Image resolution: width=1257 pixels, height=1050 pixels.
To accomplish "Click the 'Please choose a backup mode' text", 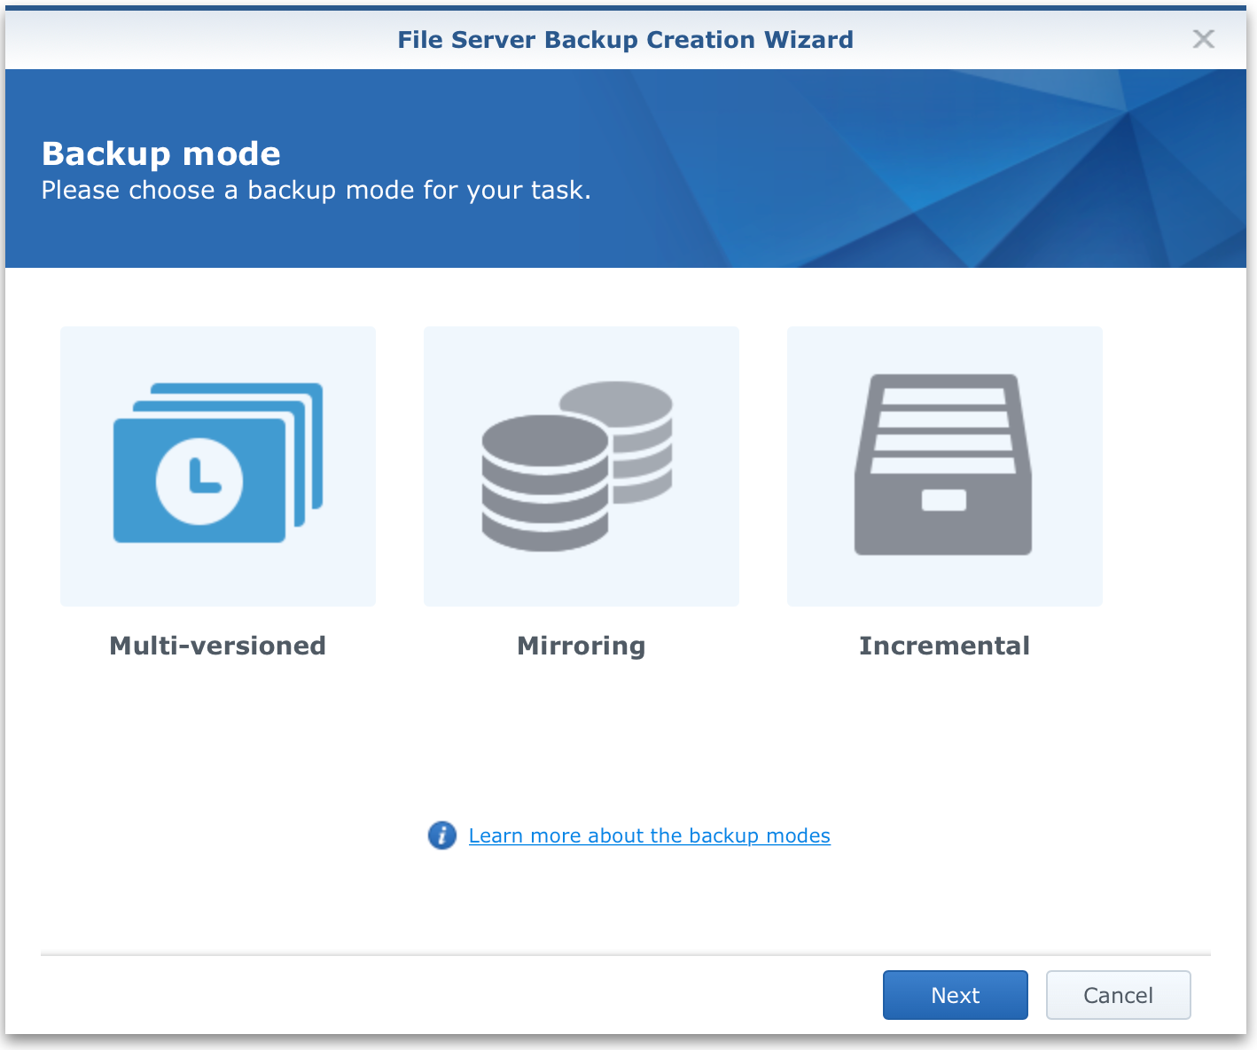I will [x=316, y=190].
